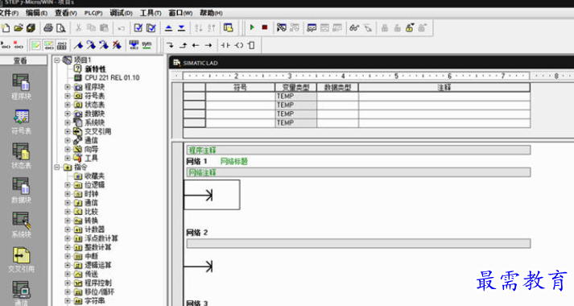574x306 pixels.
Task: Open Status Chart in the view sidebar
Action: 21,155
